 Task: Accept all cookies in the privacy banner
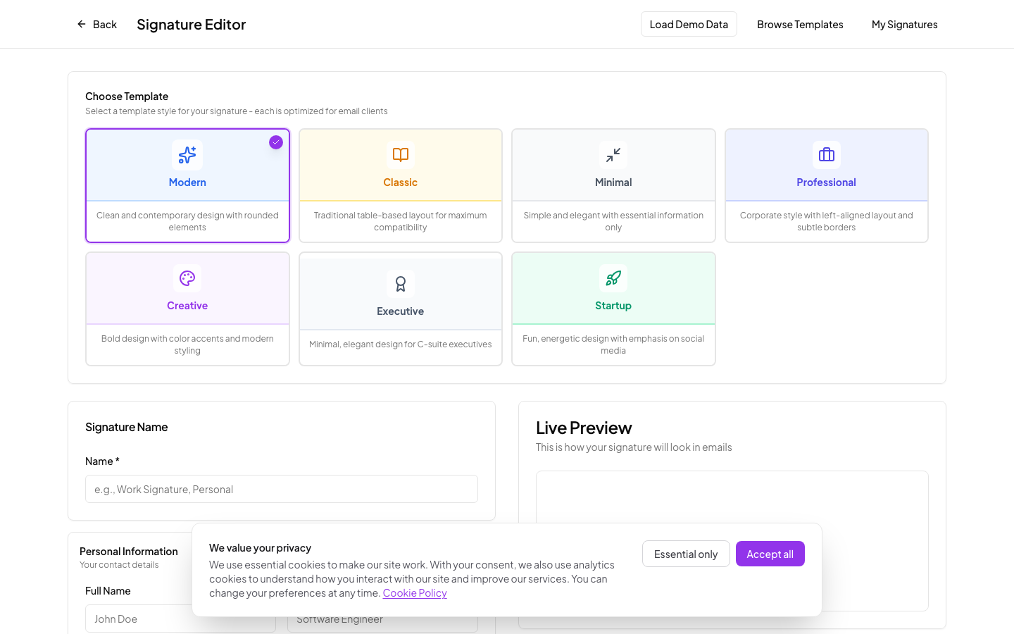(770, 554)
